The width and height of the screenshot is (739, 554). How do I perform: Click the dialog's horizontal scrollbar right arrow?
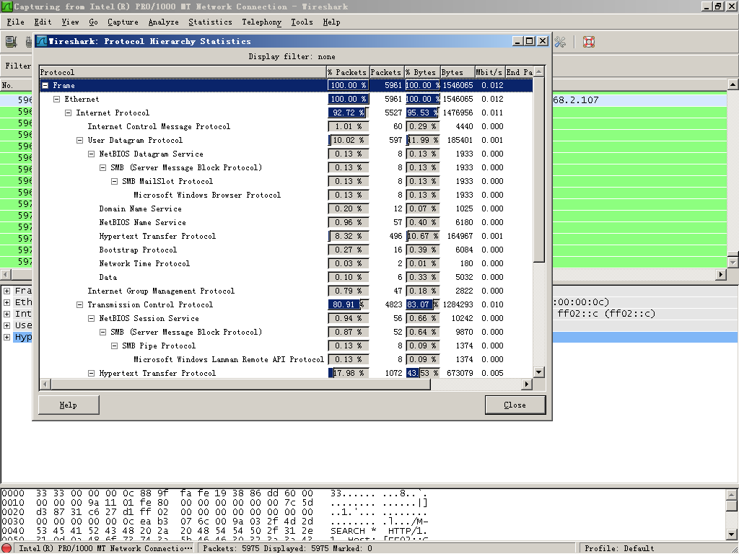[527, 384]
